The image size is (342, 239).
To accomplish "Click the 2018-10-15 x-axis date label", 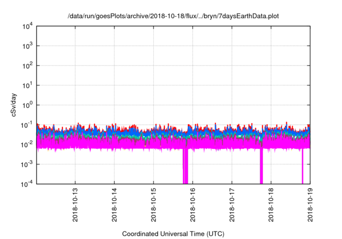I will pos(153,205).
